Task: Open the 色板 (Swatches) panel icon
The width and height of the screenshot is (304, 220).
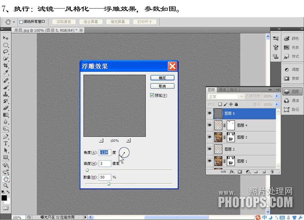Action: click(286, 47)
